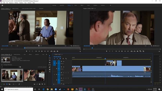Select the Hand tool
The width and height of the screenshot is (162, 91).
point(50,69)
